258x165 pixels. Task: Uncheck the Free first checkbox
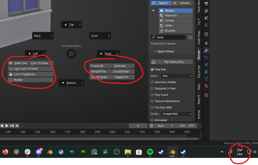click(x=152, y=69)
